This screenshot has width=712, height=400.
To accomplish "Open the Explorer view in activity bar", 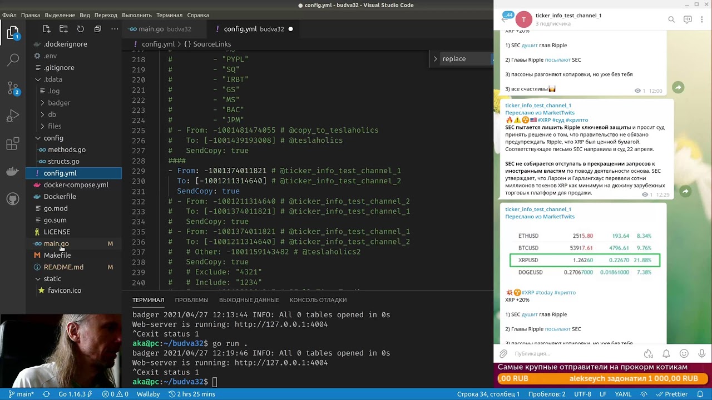I will [12, 33].
